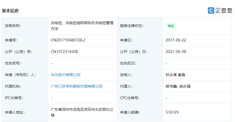Click the 基本信息 section heading
The width and height of the screenshot is (235, 122).
(x=10, y=11)
